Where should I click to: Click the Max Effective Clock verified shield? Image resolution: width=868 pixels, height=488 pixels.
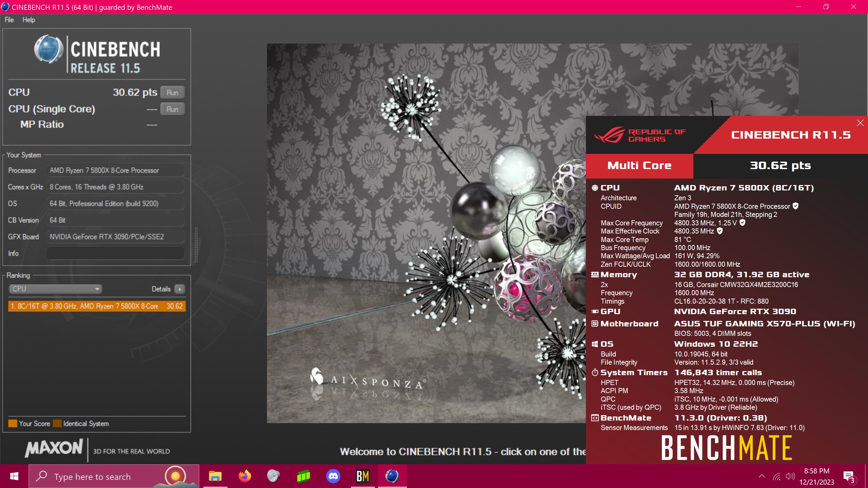coord(719,231)
